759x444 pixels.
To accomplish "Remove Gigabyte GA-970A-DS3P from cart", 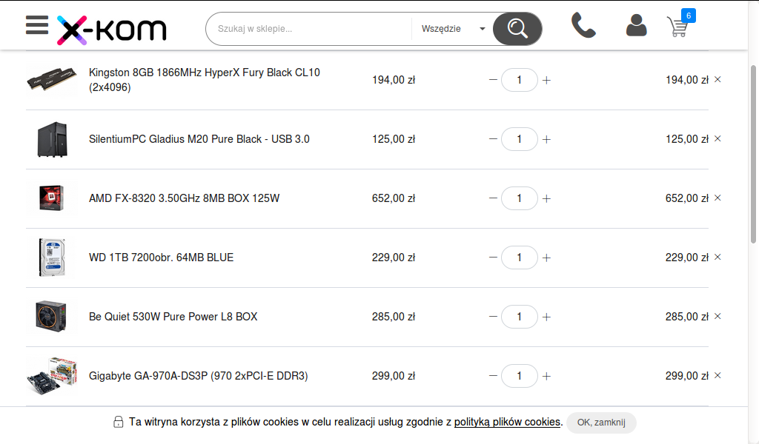I will coord(717,375).
